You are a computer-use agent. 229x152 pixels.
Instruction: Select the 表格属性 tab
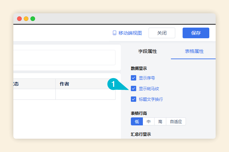pos(194,51)
